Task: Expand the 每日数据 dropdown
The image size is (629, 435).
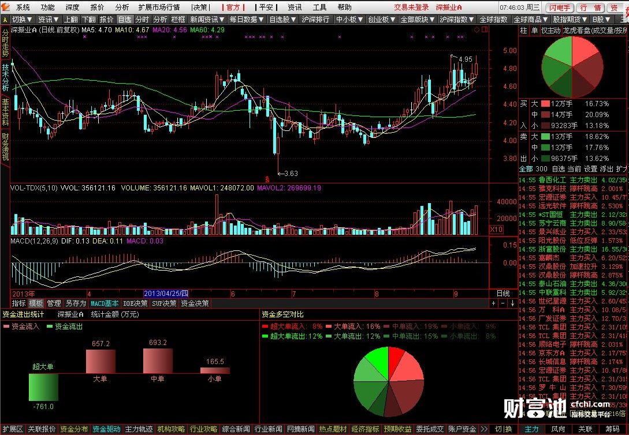Action: click(247, 19)
